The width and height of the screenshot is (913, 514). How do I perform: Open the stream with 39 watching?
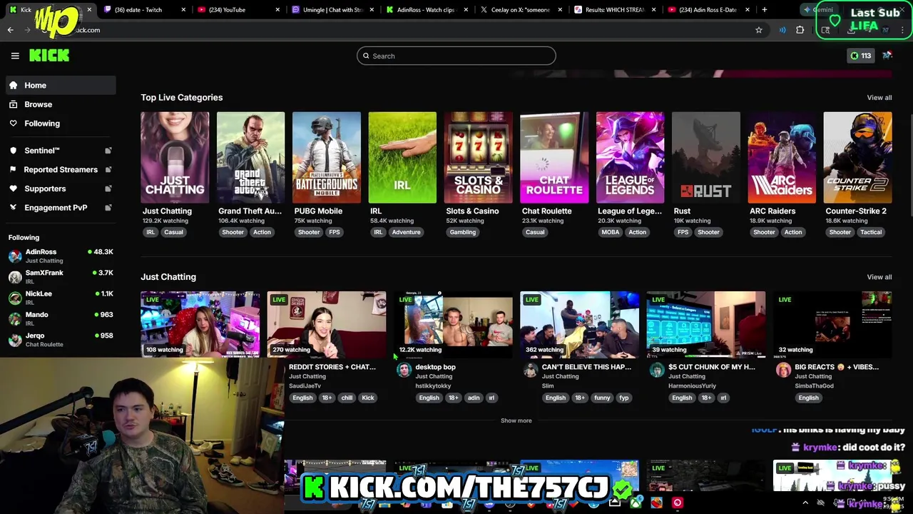[x=705, y=324]
